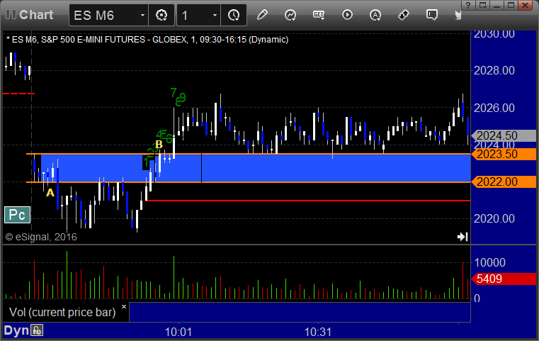This screenshot has height=341, width=539.
Task: Open the studies chart-line icon
Action: pos(290,15)
